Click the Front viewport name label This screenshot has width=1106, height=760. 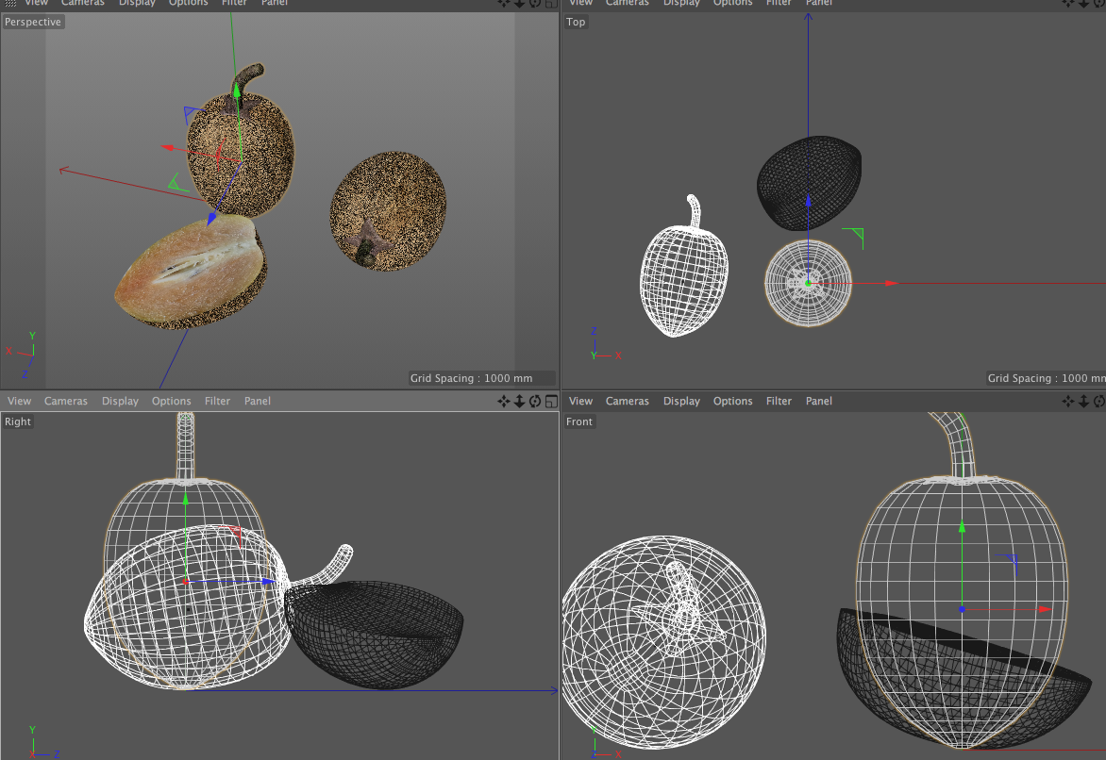click(x=579, y=421)
